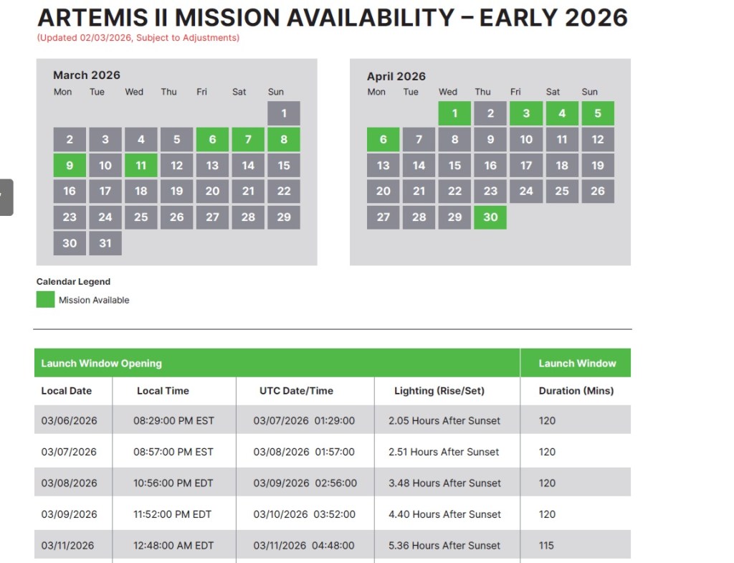Click the UTC Date/Time column header
This screenshot has height=563, width=734.
click(x=296, y=391)
